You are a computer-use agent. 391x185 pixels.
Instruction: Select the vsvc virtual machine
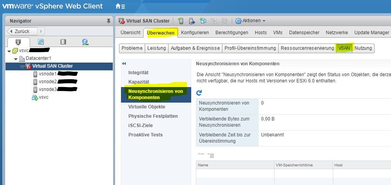44,97
